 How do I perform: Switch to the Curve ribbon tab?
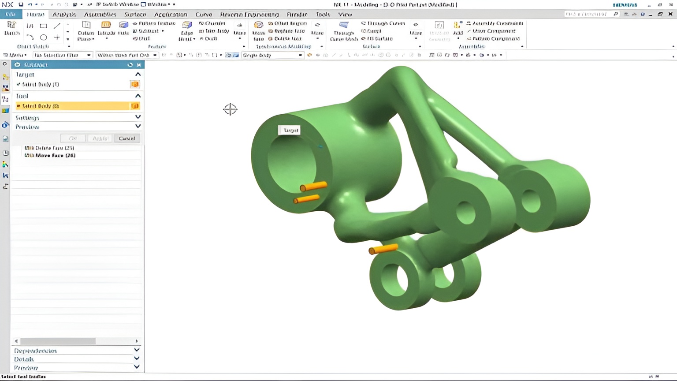[204, 15]
